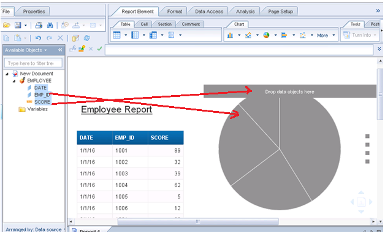This screenshot has height=233, width=385.
Task: Click inside the formula bar input
Action: click(239, 50)
